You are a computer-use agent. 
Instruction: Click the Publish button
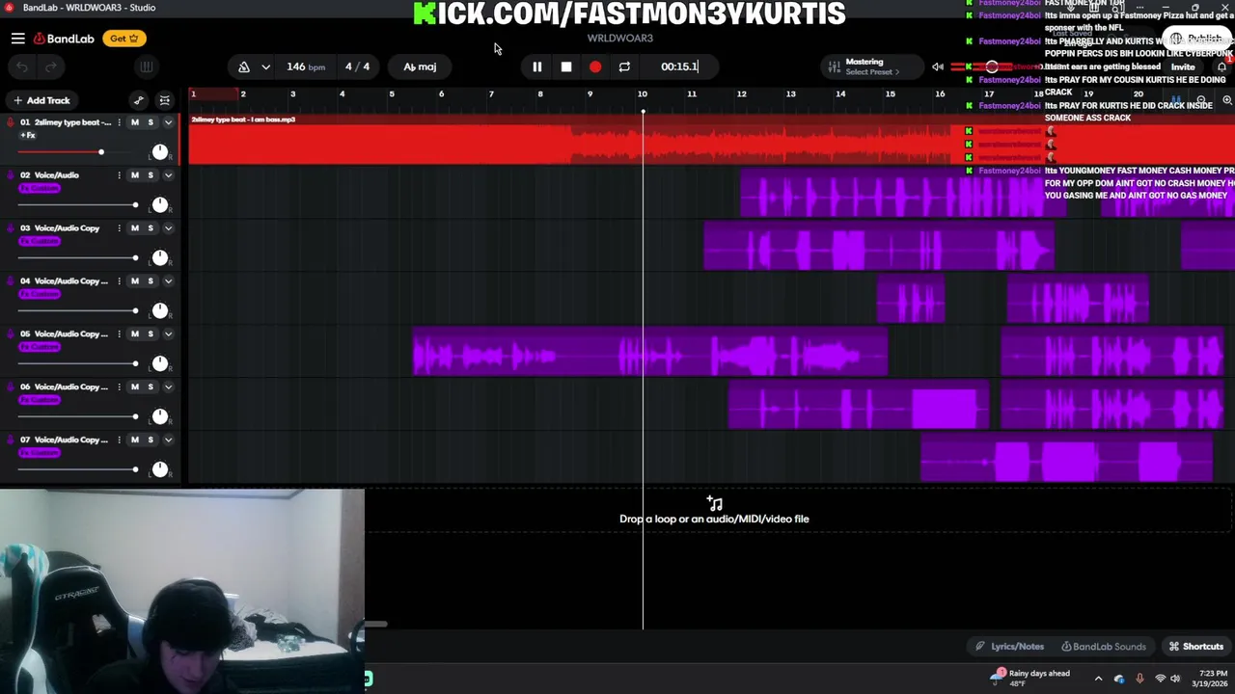pos(1195,39)
